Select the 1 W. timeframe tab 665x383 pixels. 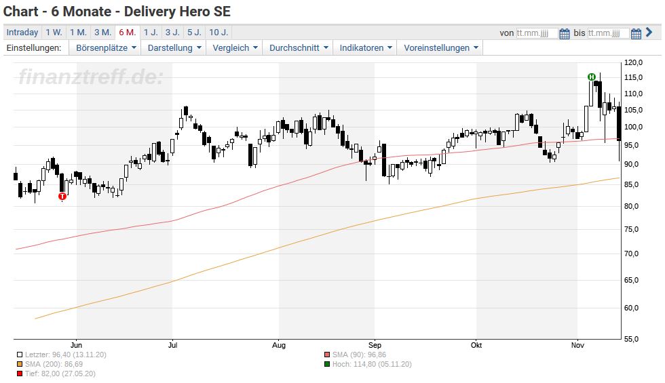[54, 33]
